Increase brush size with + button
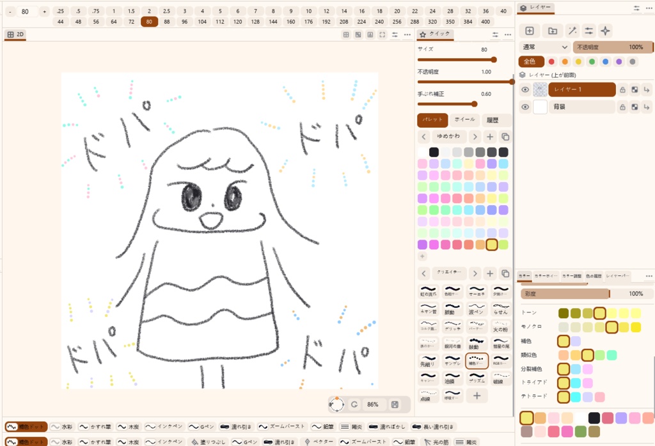 tap(44, 12)
